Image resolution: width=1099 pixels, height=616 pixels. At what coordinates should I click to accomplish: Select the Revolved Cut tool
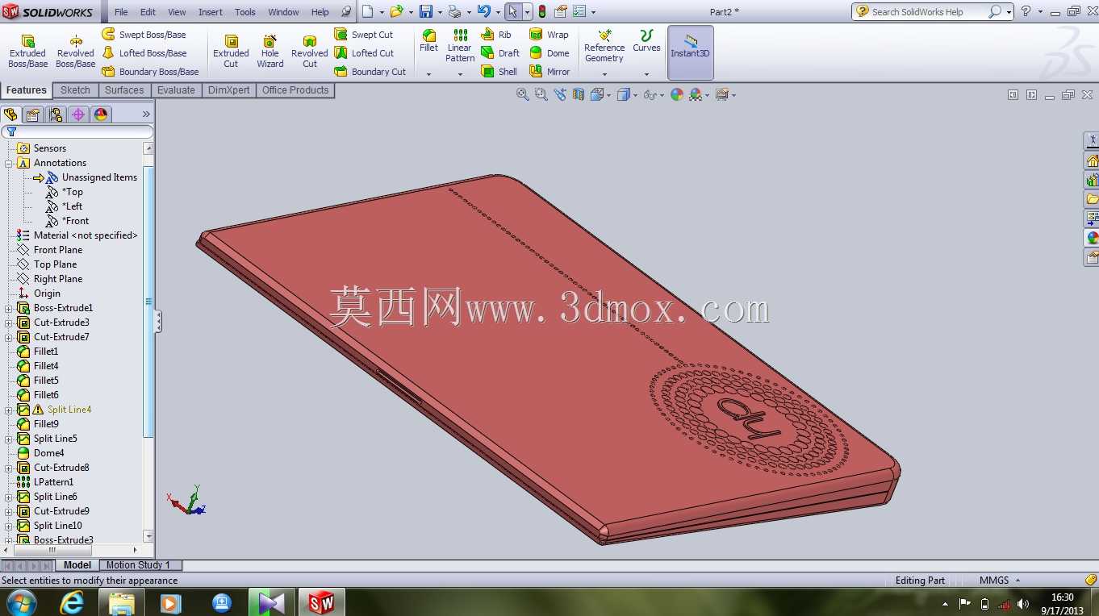click(310, 52)
